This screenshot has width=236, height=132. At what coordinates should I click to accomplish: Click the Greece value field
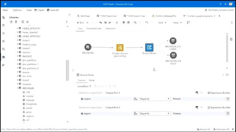(198, 113)
